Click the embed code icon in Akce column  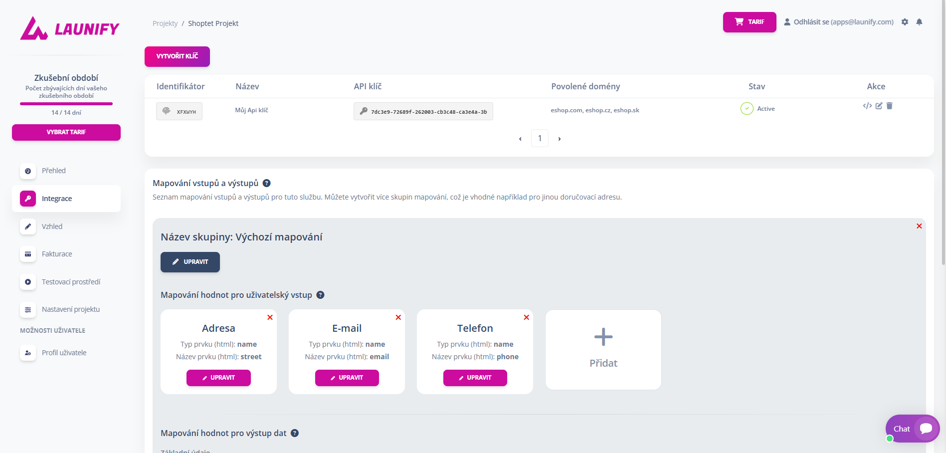[x=867, y=106]
